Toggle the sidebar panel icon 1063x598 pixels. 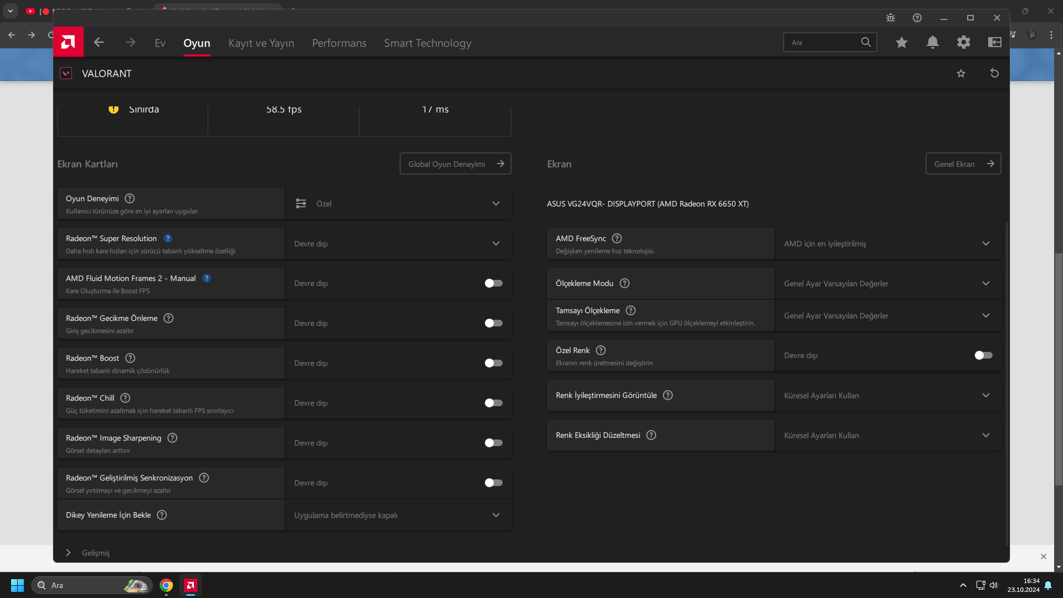pos(995,42)
